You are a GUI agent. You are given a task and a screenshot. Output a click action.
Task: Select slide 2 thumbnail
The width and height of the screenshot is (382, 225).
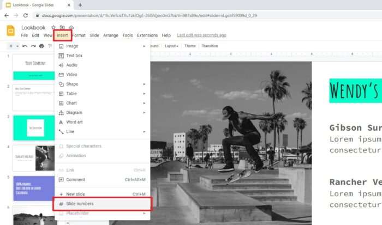pyautogui.click(x=34, y=98)
